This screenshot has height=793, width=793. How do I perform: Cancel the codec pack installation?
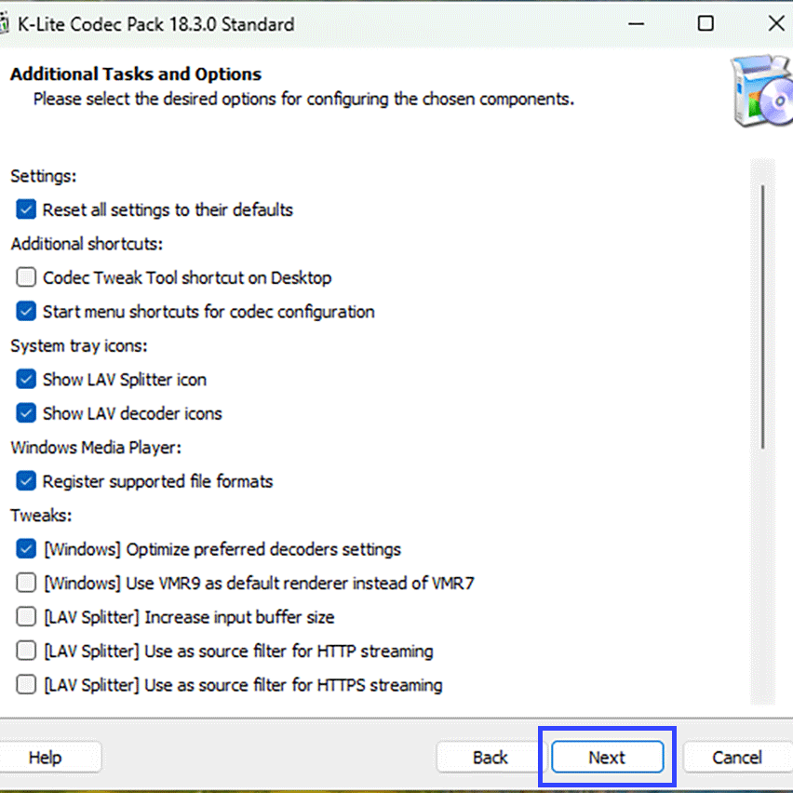pos(736,758)
